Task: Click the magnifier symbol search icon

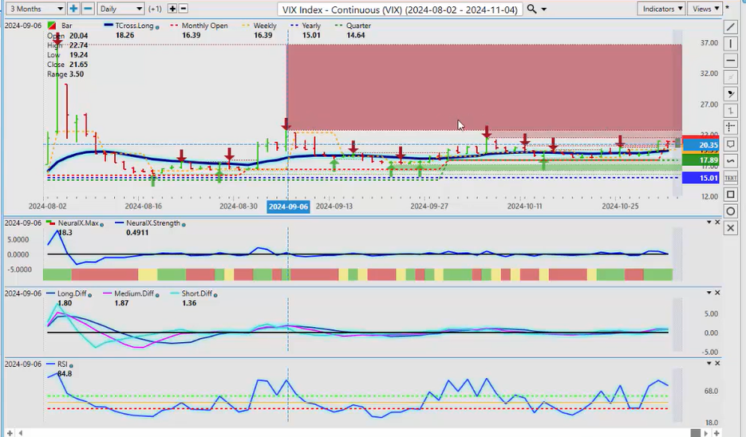Action: coord(531,9)
